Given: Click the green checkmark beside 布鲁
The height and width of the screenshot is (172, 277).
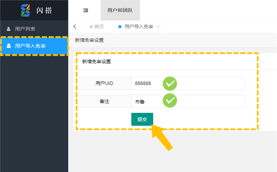Looking at the screenshot, I should [170, 100].
